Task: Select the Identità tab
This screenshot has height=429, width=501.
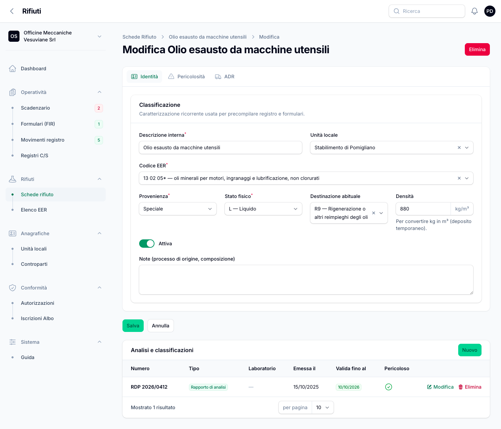Action: [144, 77]
